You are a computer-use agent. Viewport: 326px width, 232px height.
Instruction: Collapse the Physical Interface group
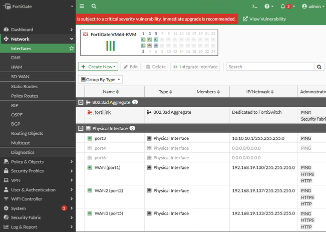(81, 128)
